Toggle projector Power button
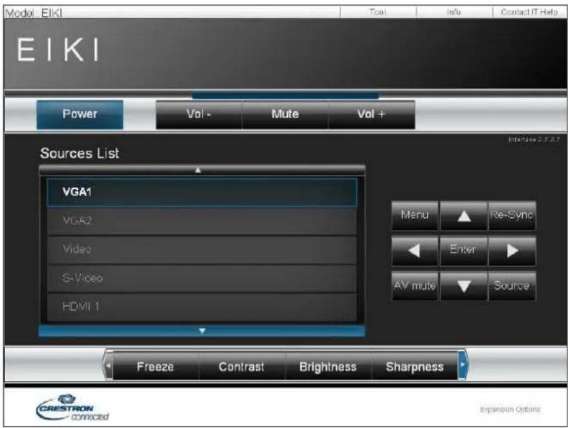Viewport: 568px width, 428px height. (x=80, y=114)
